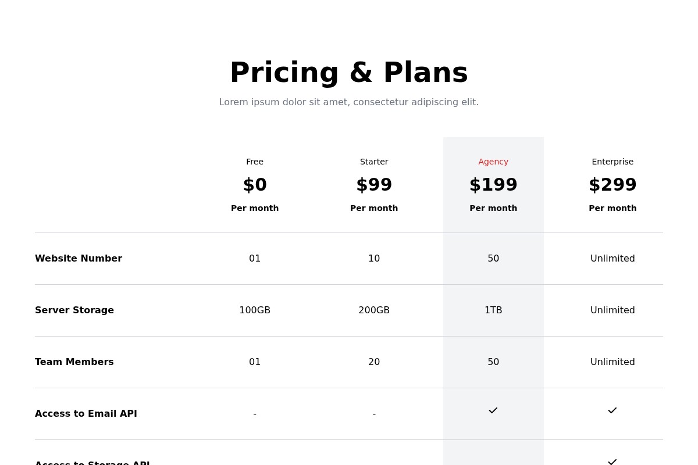The image size is (698, 465).
Task: Click the Team Members row label
Action: point(74,362)
